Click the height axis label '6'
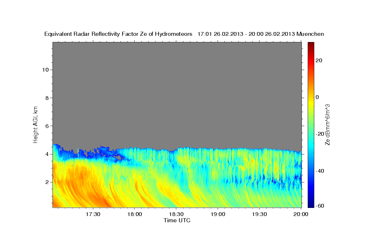Viewport: 373px width, 249px height. pos(46,126)
